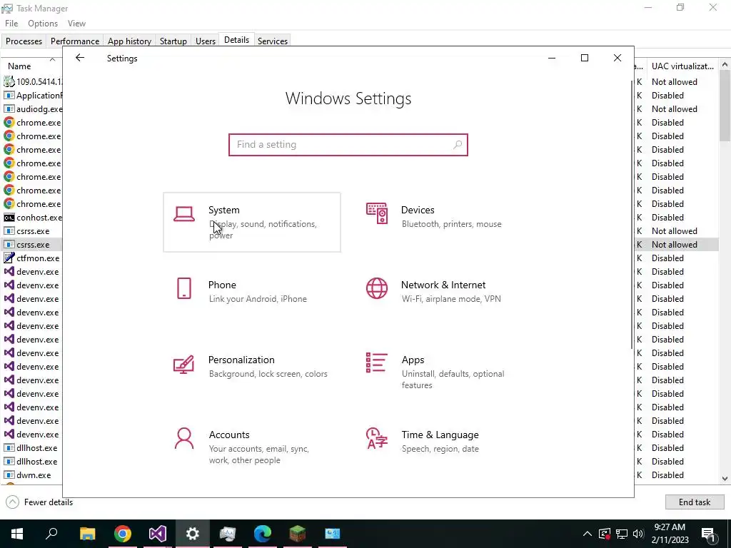
Task: Switch to the Users tab
Action: click(206, 41)
